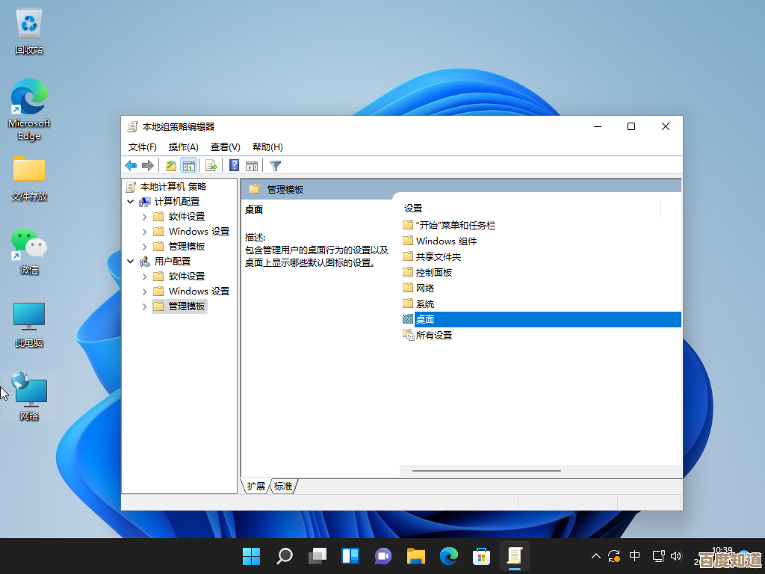Toggle the Show/Hide Console Tree icon

189,165
